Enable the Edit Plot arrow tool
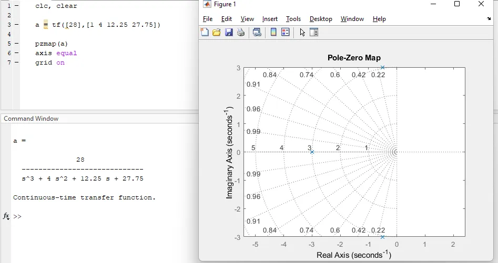Image resolution: width=498 pixels, height=263 pixels. tap(302, 33)
